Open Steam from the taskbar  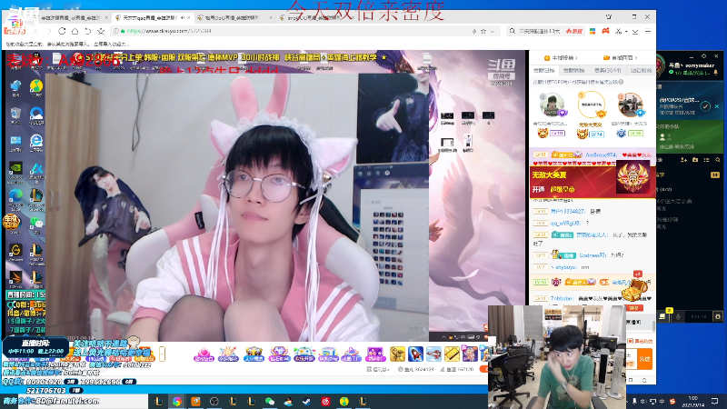[307, 401]
